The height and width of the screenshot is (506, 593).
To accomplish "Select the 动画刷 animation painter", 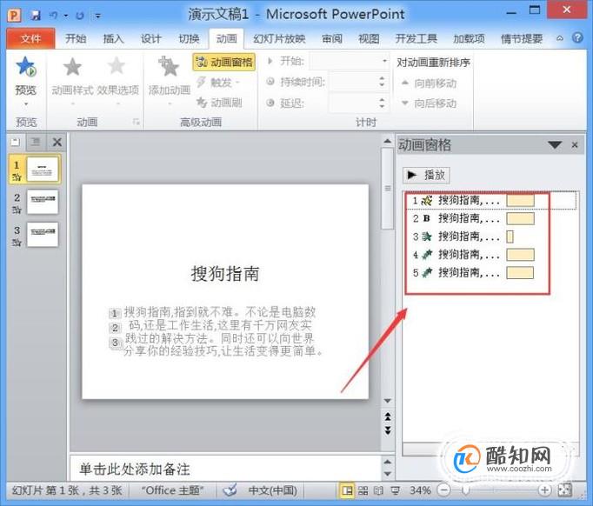I will [219, 102].
